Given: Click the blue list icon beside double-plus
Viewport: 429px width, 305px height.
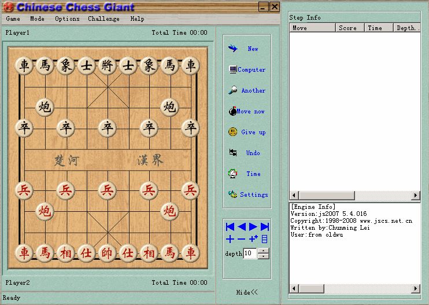Looking at the screenshot, I should [265, 239].
